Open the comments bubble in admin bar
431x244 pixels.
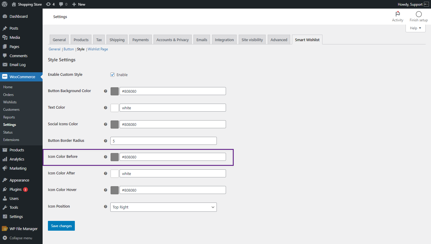tap(61, 4)
